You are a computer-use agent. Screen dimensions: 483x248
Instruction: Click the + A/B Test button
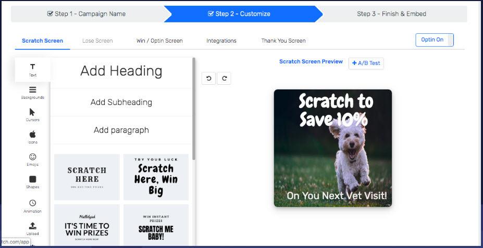coord(366,63)
